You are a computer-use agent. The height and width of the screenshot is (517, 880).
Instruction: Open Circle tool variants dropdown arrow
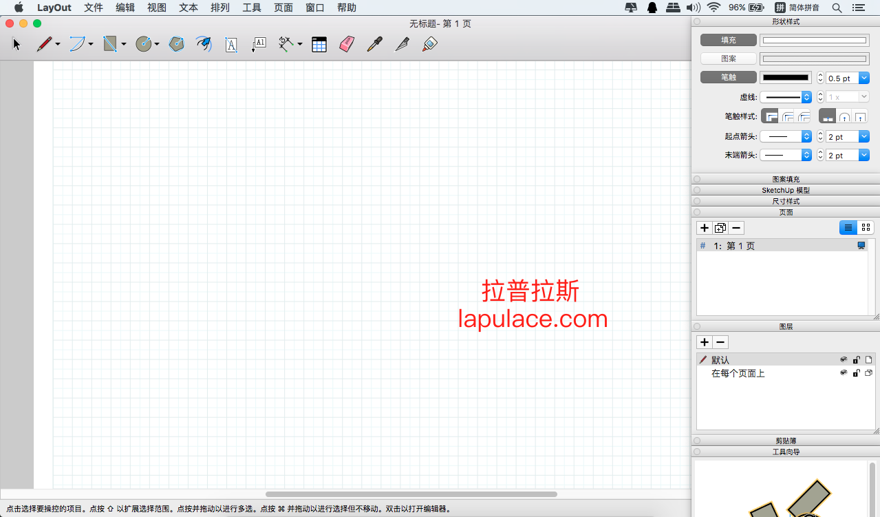tap(157, 45)
